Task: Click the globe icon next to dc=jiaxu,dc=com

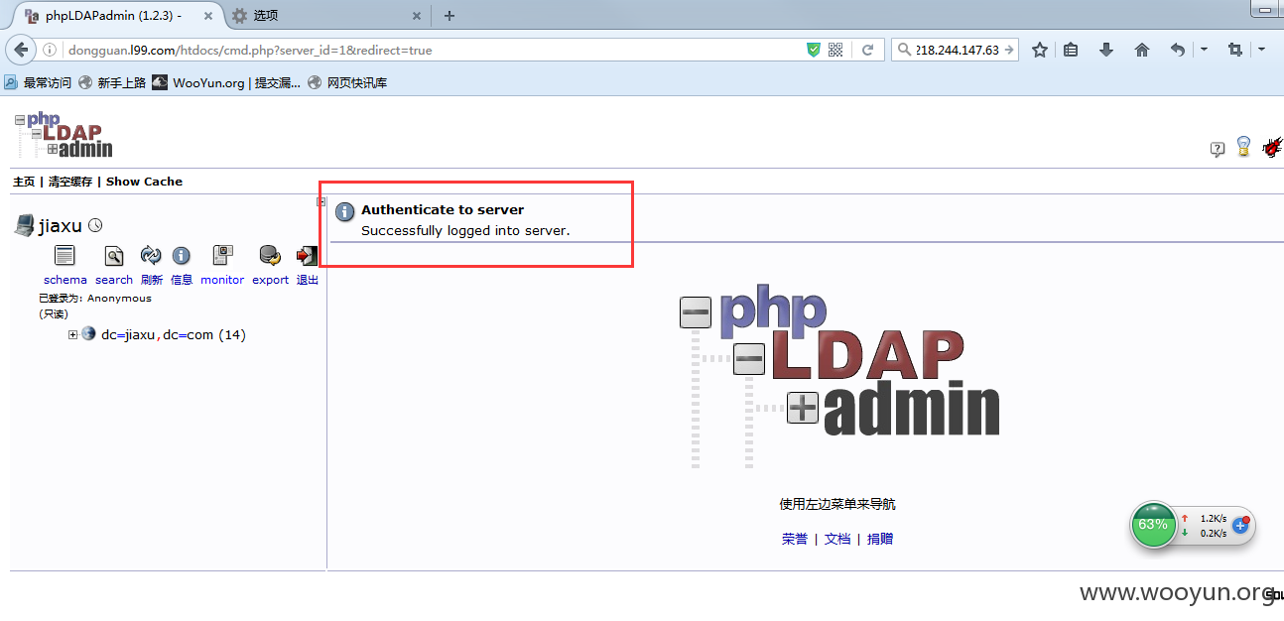Action: (x=88, y=334)
